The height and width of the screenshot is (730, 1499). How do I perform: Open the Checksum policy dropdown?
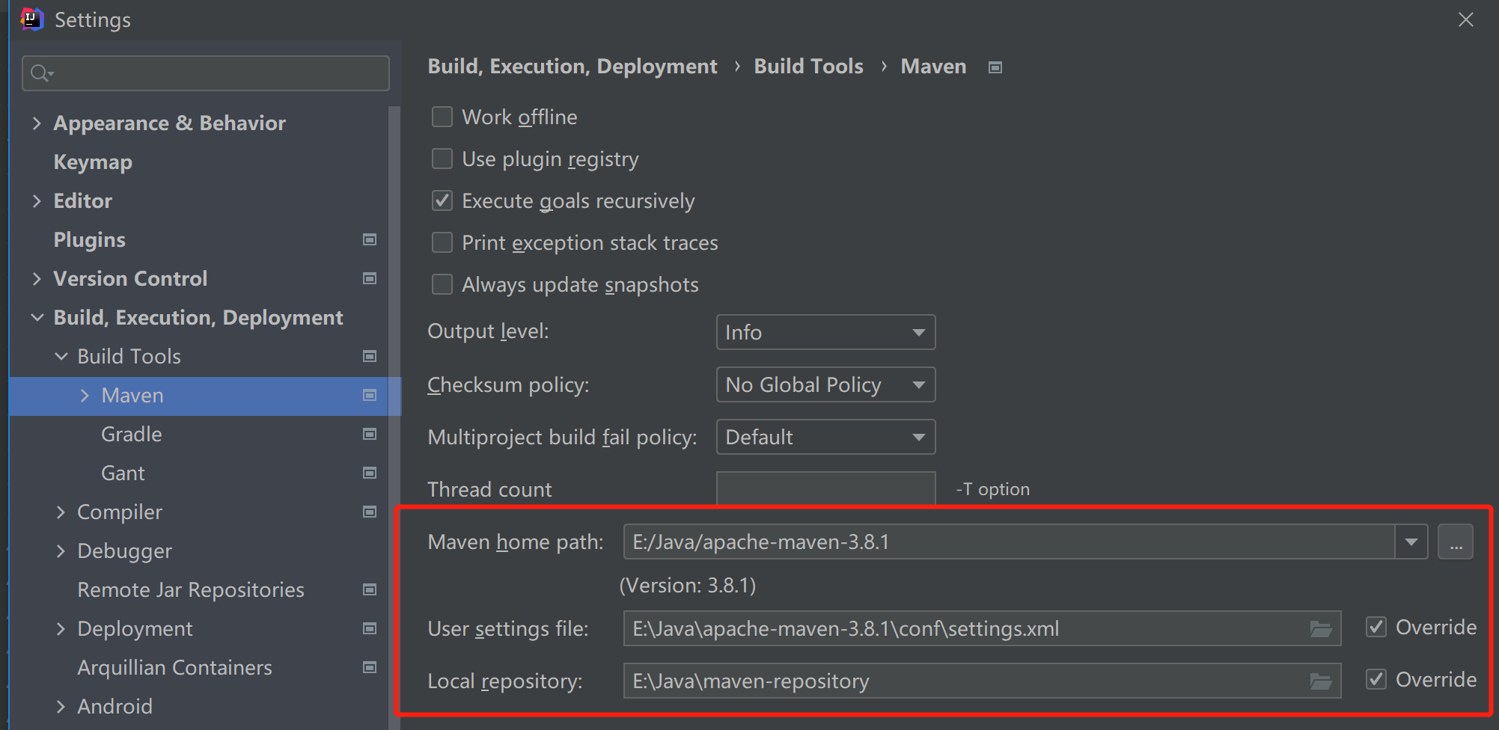coord(825,384)
